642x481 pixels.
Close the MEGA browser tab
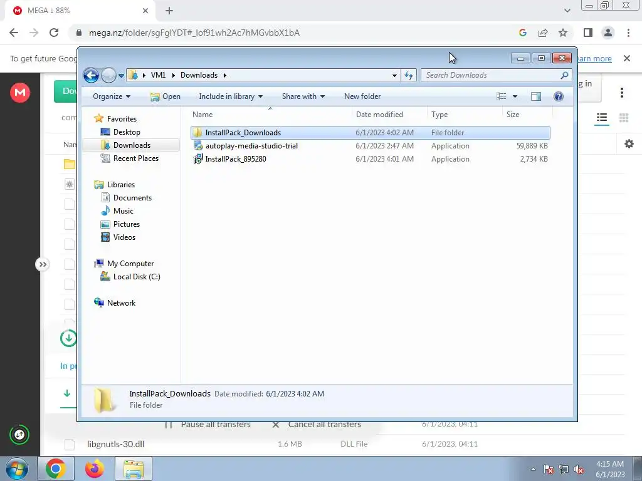145,11
